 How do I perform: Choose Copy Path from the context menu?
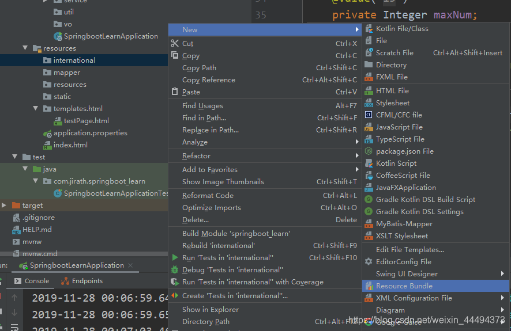click(x=265, y=67)
